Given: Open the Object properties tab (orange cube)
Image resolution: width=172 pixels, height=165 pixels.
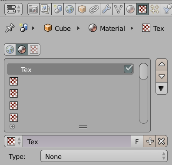Looking at the screenshot, I should click(x=82, y=9).
